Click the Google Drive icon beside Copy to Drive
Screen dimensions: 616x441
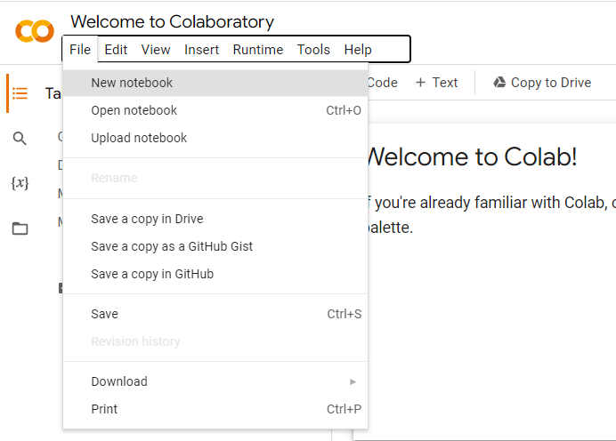coord(499,83)
